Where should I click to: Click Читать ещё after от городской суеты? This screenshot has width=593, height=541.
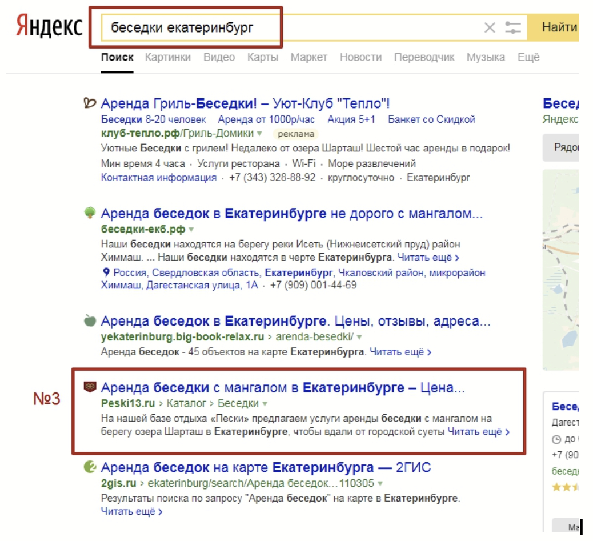click(x=478, y=432)
